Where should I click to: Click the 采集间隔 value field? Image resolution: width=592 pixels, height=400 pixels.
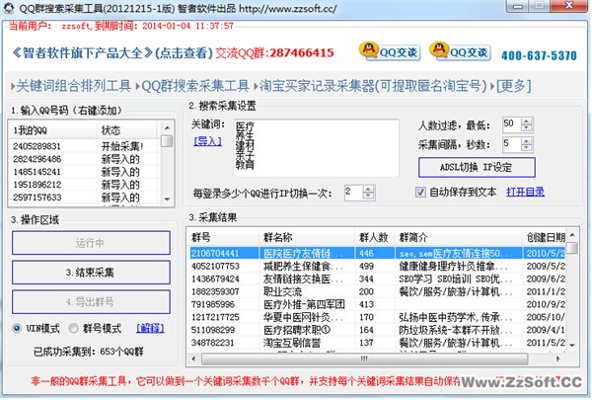coord(511,144)
